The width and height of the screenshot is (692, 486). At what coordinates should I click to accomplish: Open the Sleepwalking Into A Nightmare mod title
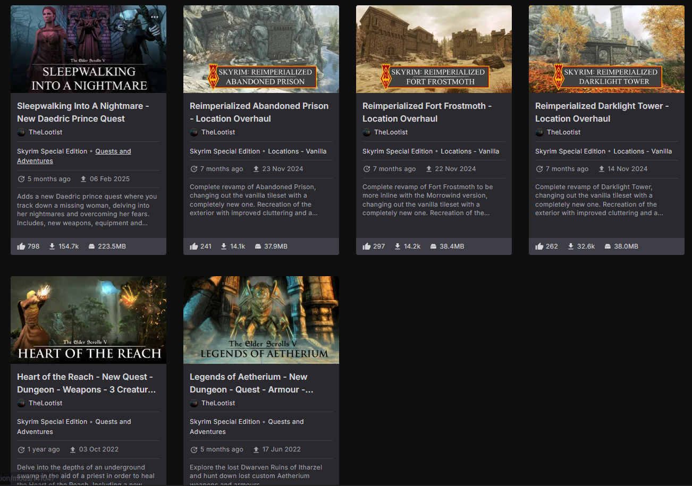[x=83, y=112]
